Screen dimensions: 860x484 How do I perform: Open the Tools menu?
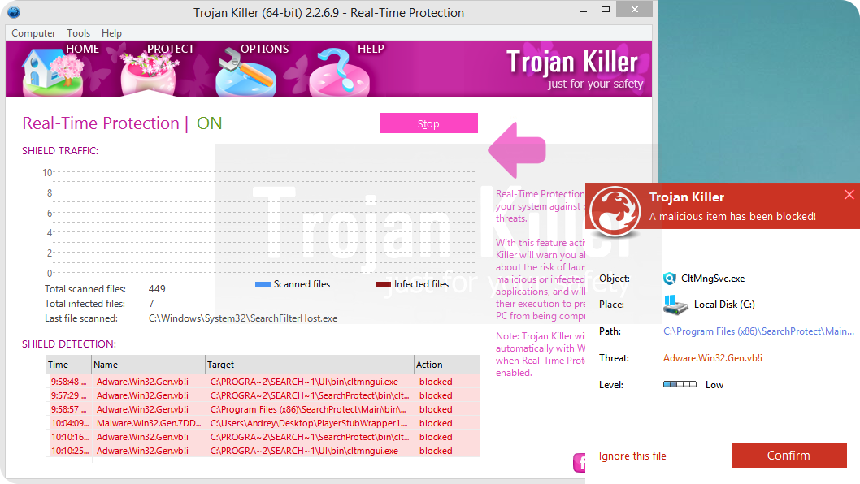pyautogui.click(x=79, y=33)
